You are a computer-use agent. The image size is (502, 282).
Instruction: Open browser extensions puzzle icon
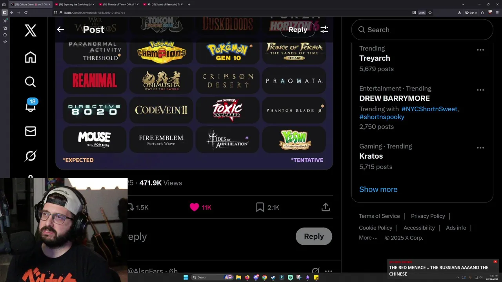click(x=482, y=13)
